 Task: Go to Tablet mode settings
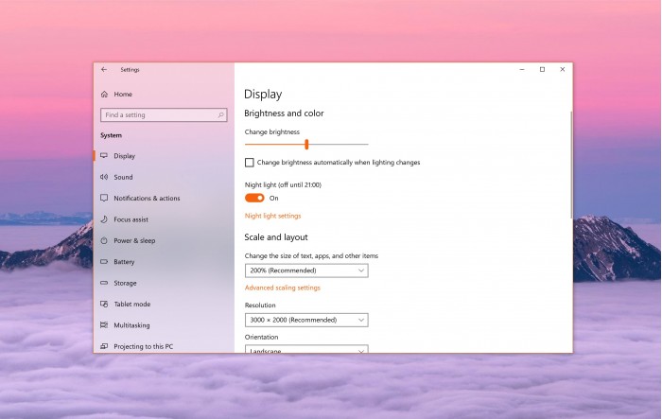[x=131, y=305]
